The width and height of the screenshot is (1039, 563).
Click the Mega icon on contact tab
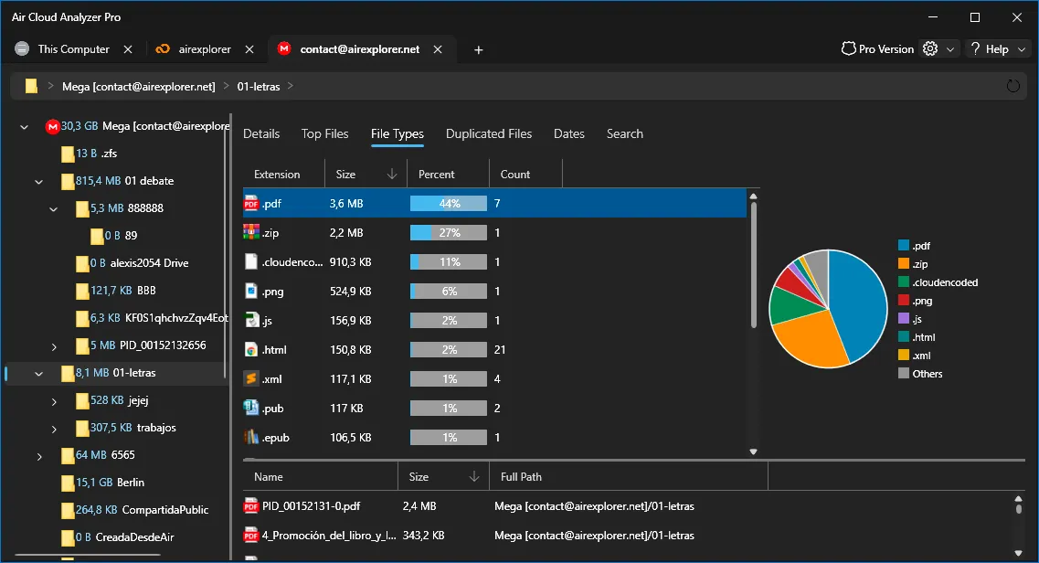click(284, 49)
